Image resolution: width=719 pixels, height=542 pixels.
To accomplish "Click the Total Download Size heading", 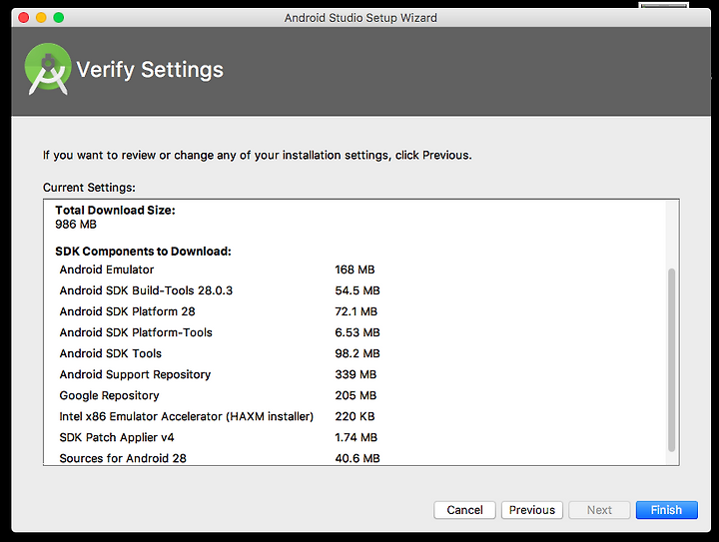I will tap(115, 211).
